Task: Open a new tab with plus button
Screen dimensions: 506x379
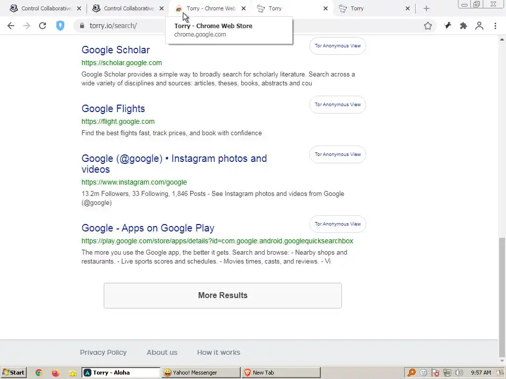Action: coord(426,9)
